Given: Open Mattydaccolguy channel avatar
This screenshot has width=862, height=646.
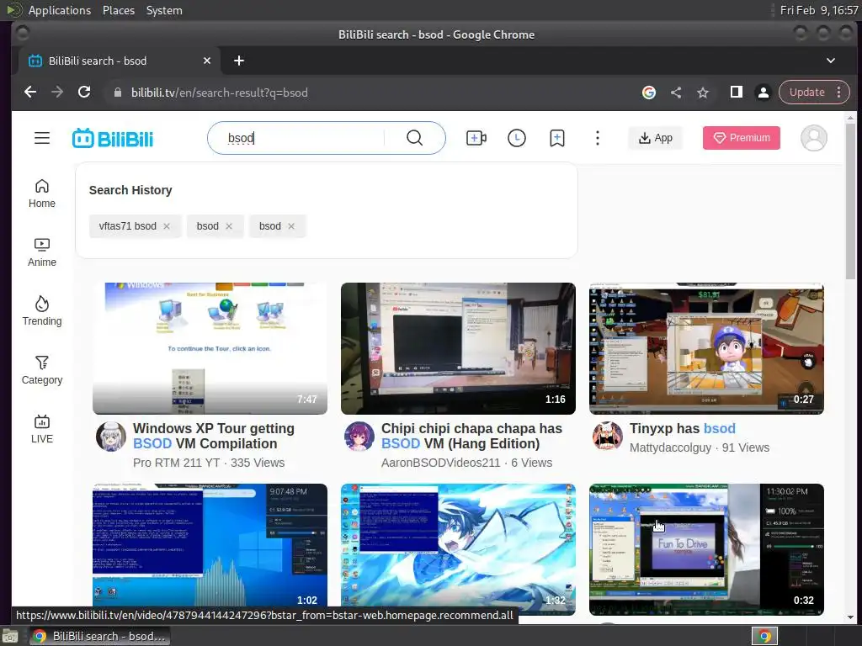Looking at the screenshot, I should (608, 437).
